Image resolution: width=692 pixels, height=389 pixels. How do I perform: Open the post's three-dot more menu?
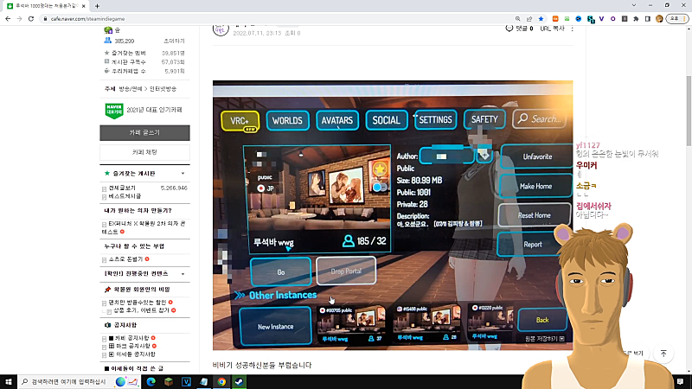(572, 29)
